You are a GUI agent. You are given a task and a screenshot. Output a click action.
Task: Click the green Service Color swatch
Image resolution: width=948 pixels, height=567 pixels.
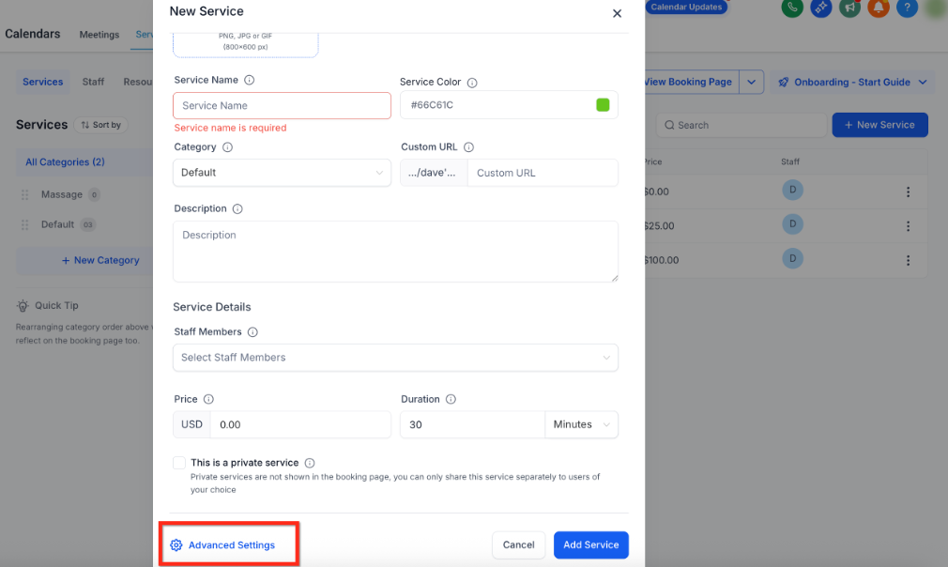[x=603, y=105]
